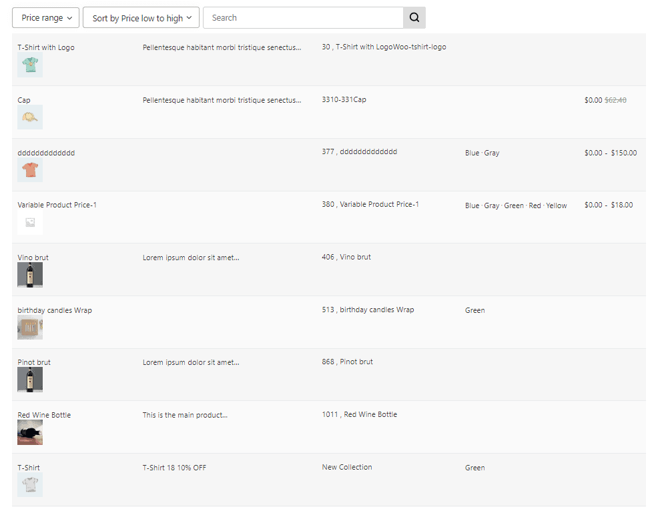Click the search magnifier icon
The image size is (654, 507).
pyautogui.click(x=414, y=17)
